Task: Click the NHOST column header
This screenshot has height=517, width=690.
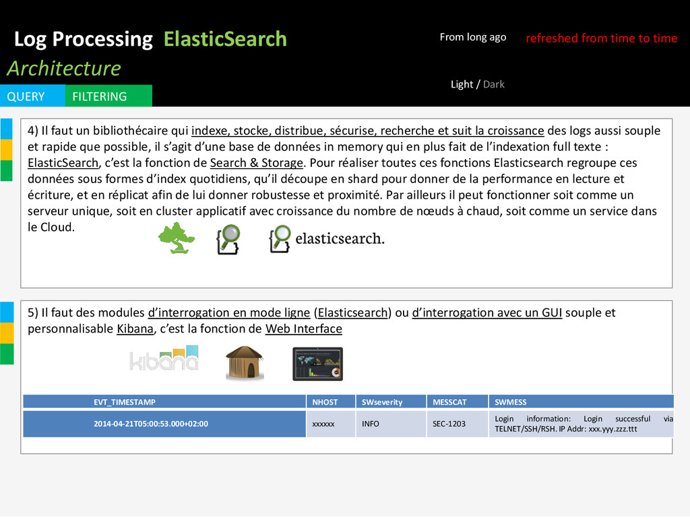Action: click(x=331, y=402)
